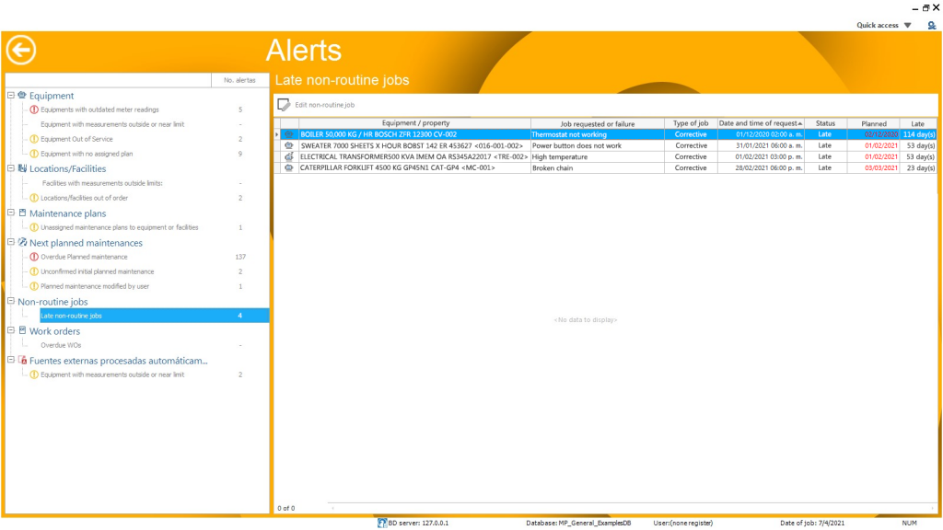The height and width of the screenshot is (530, 943).
Task: Click equipment icon in ELECTRICAL TRANSFORMER row
Action: coord(289,156)
